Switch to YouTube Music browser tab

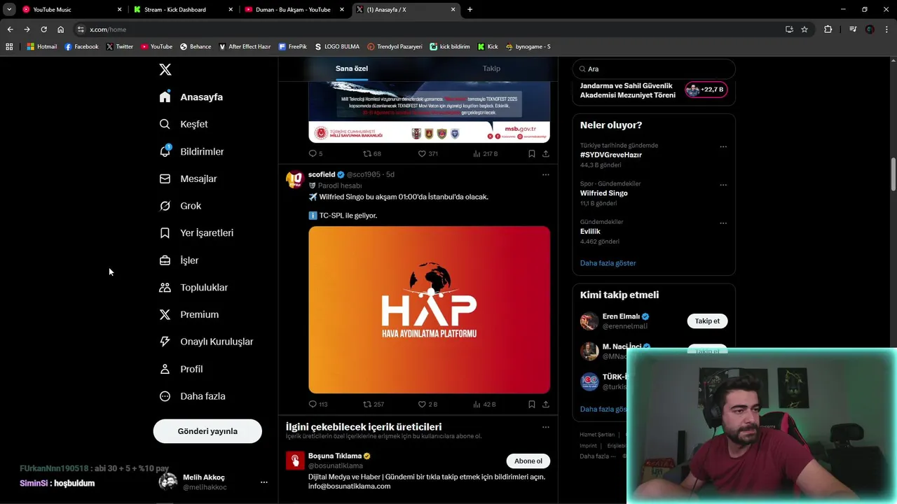tap(71, 10)
